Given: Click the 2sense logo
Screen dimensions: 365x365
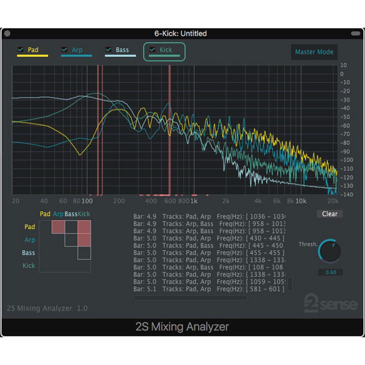Looking at the screenshot, I should pyautogui.click(x=331, y=303).
